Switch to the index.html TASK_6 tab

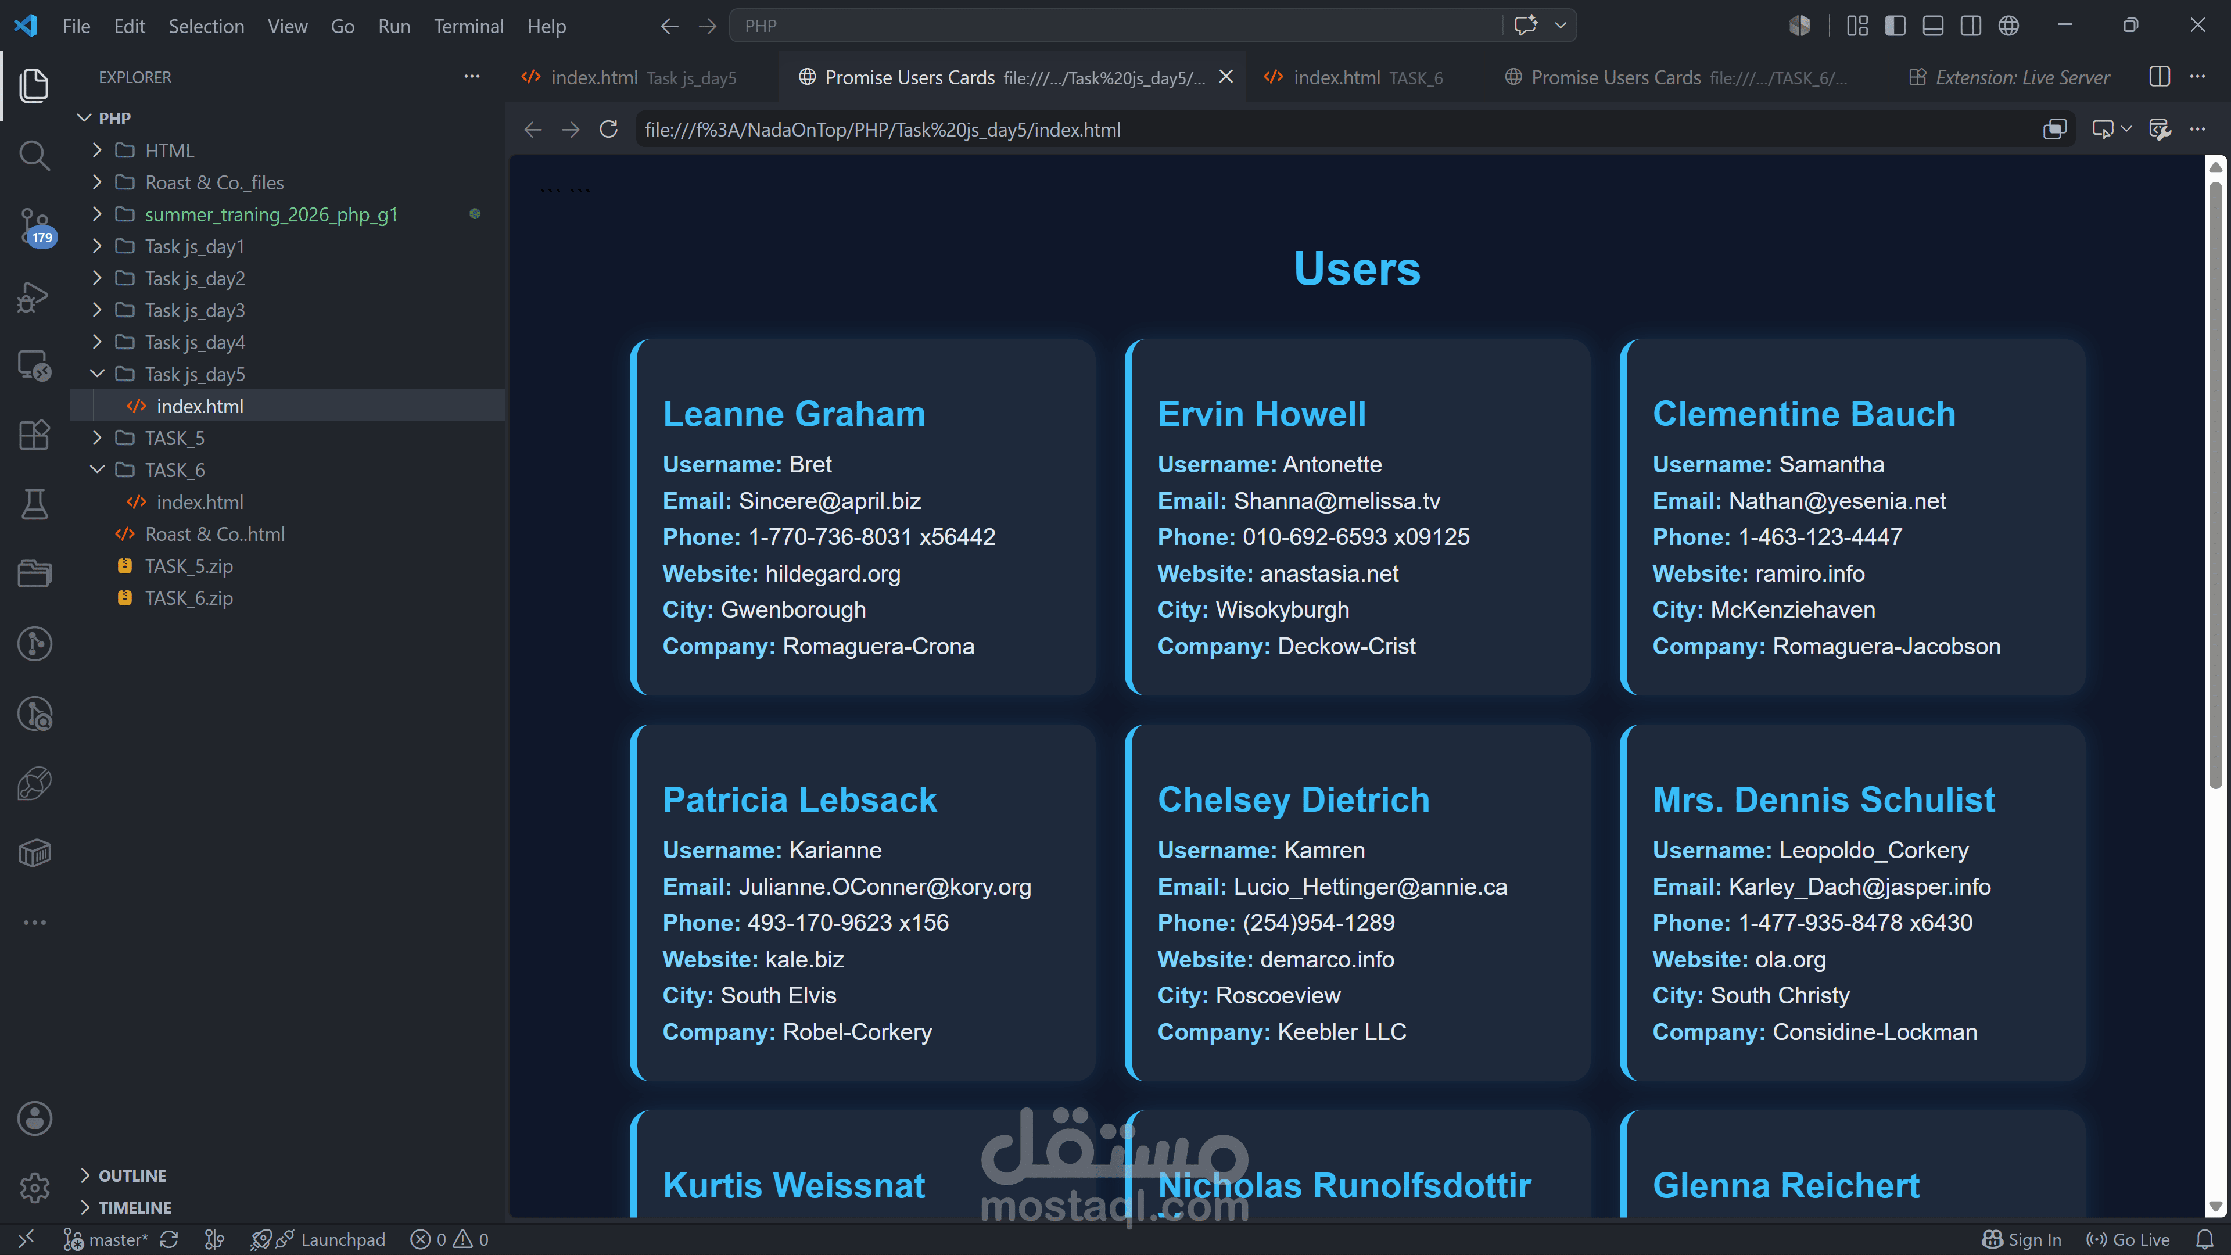pos(1366,77)
